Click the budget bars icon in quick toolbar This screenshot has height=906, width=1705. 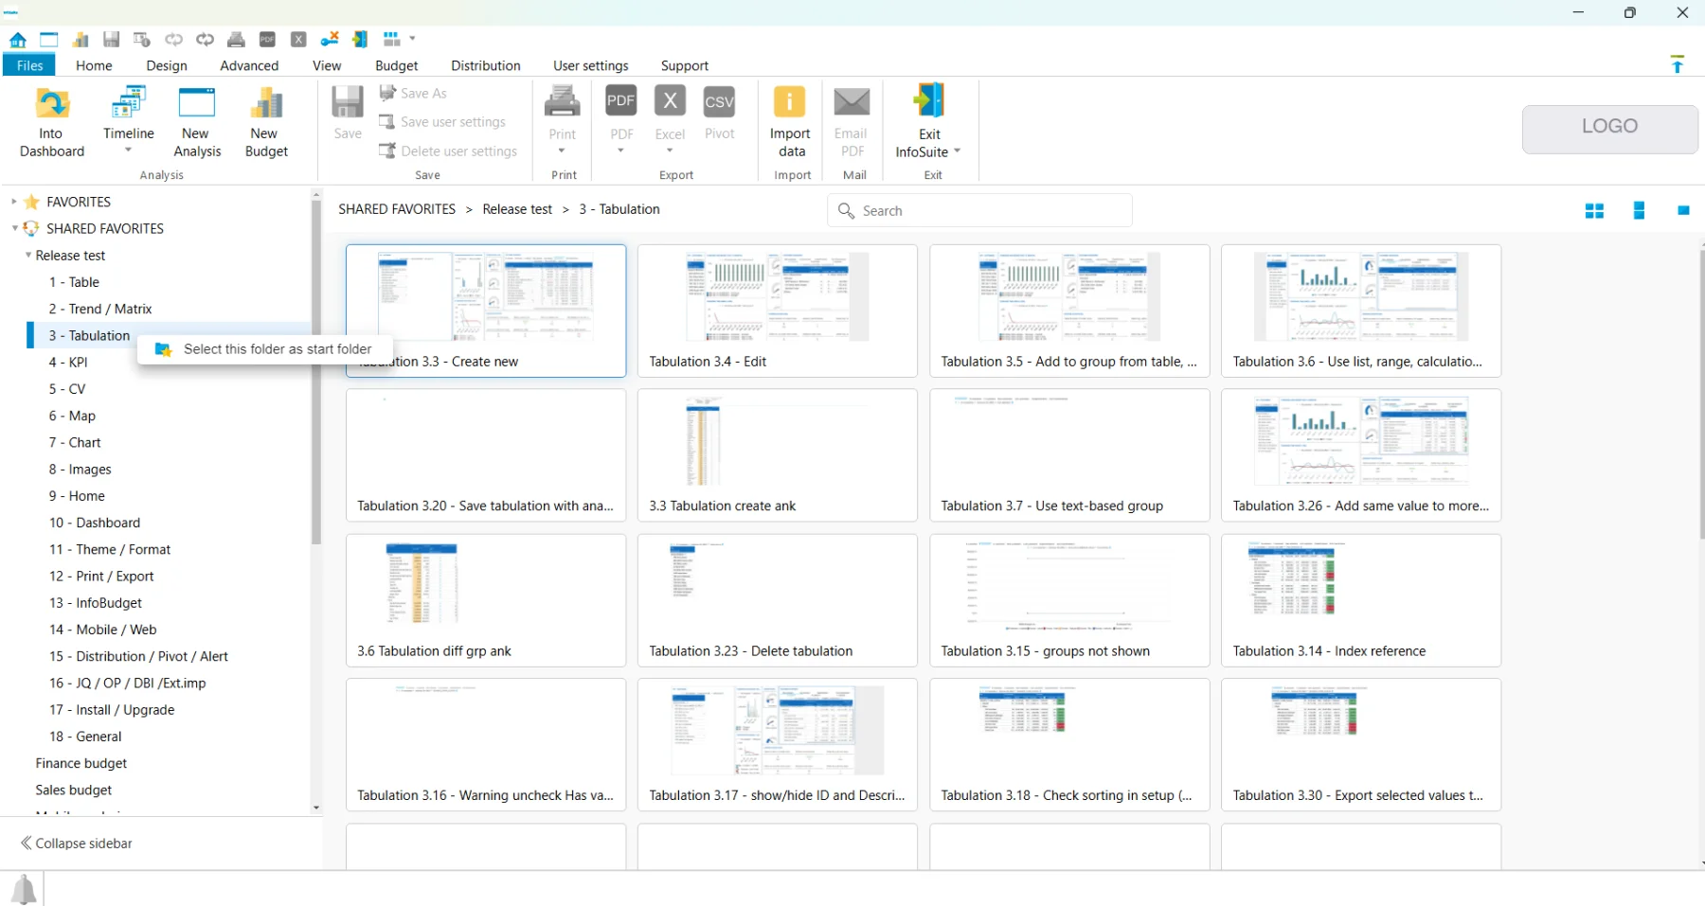pos(81,40)
